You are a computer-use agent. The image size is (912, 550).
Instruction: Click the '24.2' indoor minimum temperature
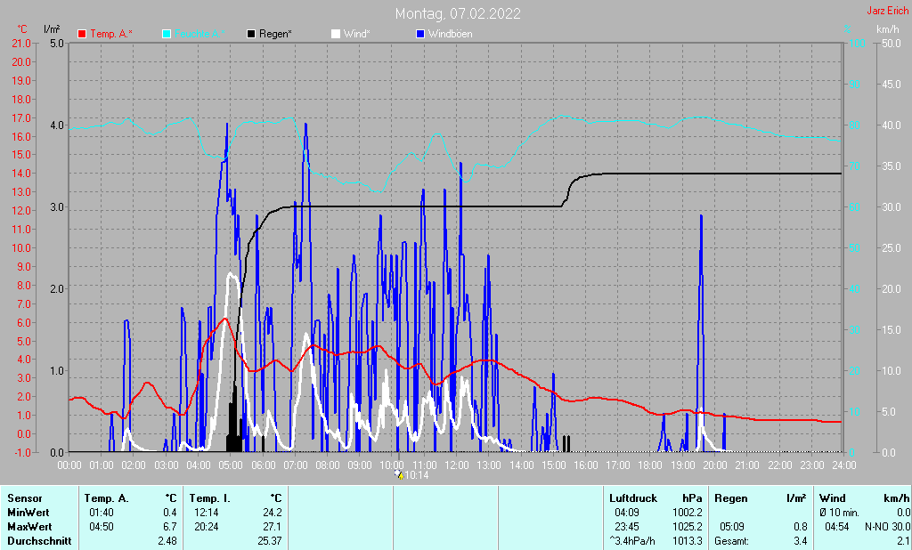273,513
